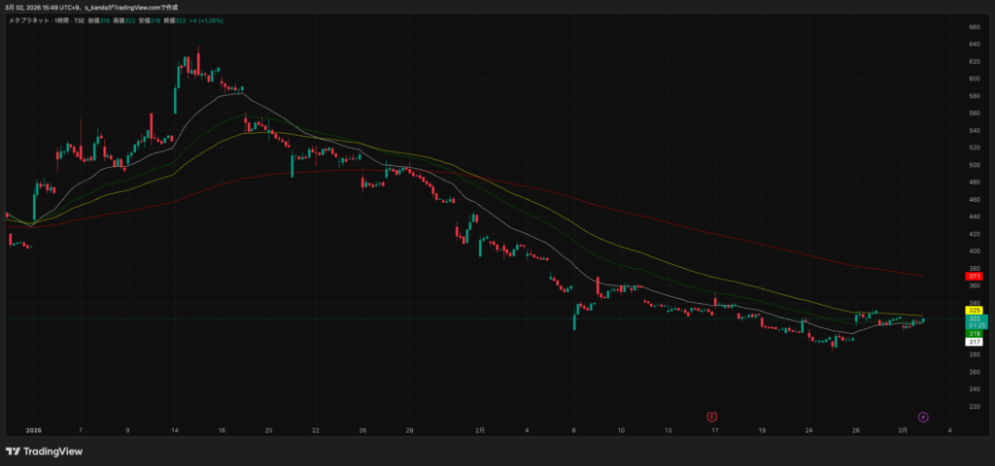The width and height of the screenshot is (995, 466).
Task: Click the red 371 price label
Action: [974, 277]
